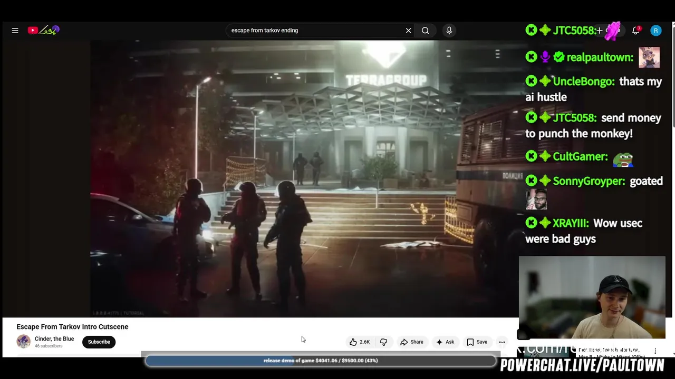This screenshot has height=379, width=675.
Task: Clear the search box with X
Action: click(408, 31)
